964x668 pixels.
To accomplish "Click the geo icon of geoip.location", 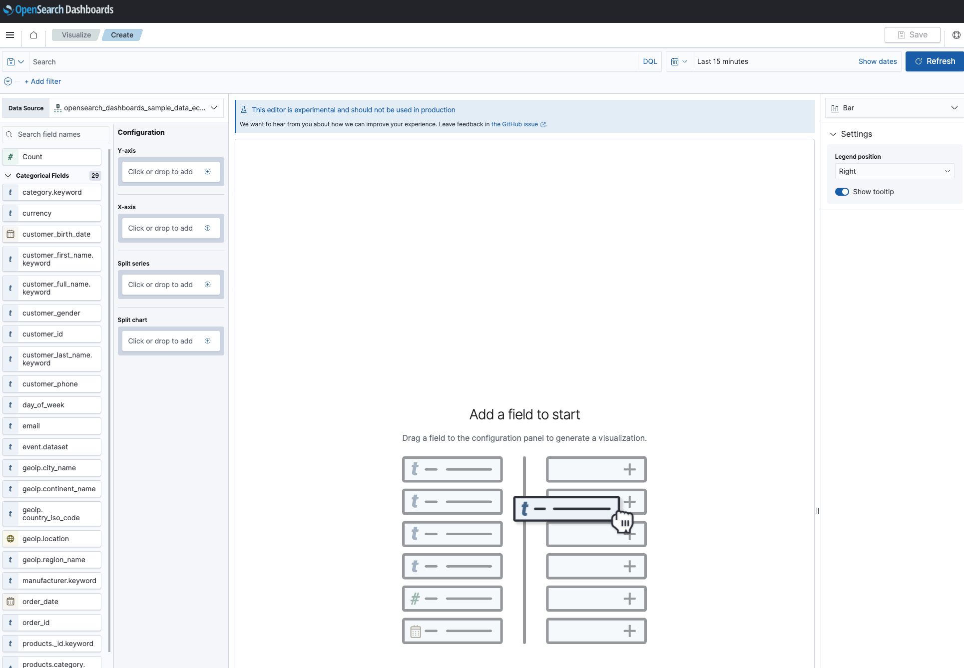I will 10,539.
